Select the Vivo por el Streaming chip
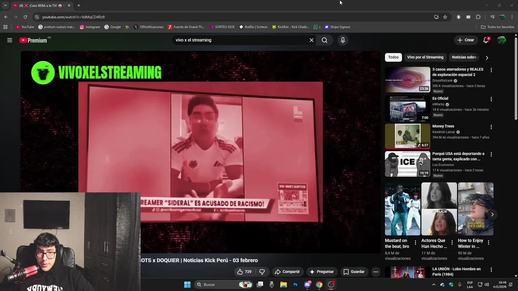The height and width of the screenshot is (291, 518). 425,57
